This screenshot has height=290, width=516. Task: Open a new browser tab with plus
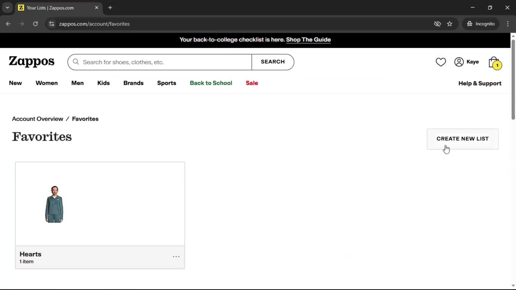click(110, 8)
